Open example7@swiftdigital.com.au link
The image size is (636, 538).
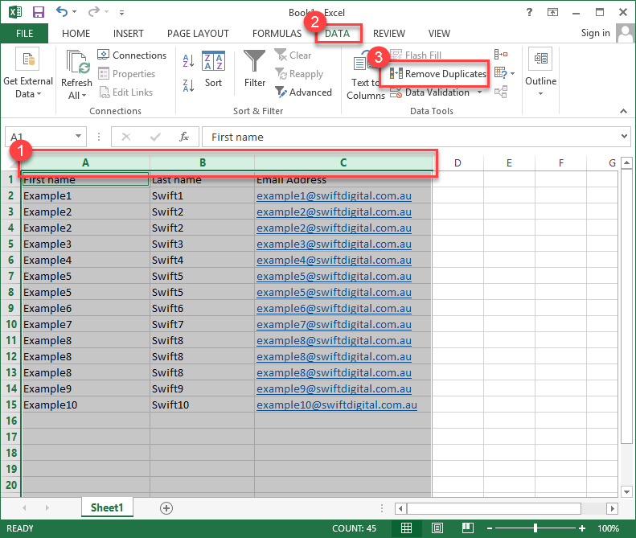pos(334,325)
